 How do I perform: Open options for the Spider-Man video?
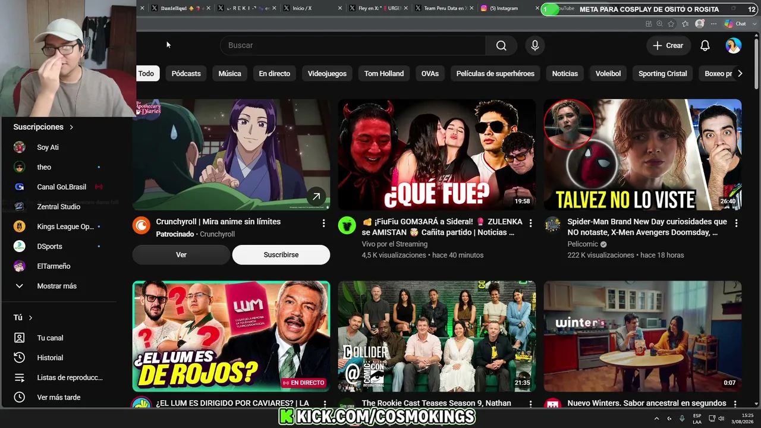coord(736,223)
